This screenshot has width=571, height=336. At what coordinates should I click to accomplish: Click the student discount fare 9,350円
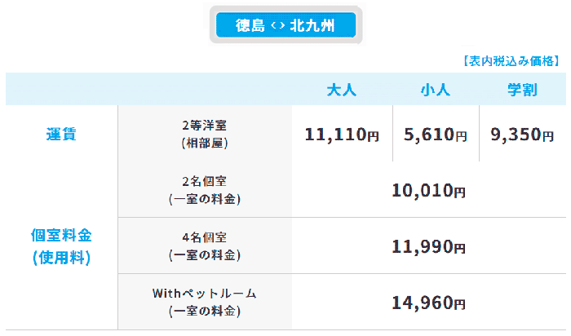point(522,135)
